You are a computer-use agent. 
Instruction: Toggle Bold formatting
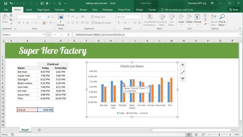click(x=19, y=23)
